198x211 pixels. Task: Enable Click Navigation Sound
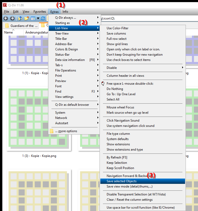point(143,121)
